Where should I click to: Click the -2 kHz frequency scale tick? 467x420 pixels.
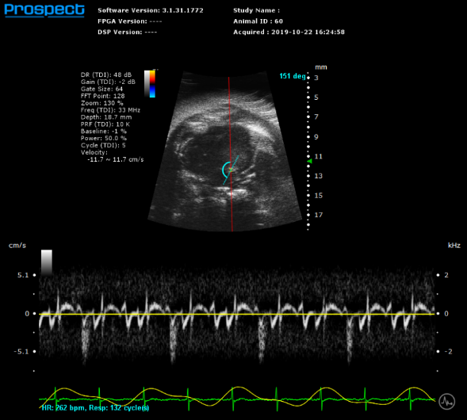(x=448, y=352)
